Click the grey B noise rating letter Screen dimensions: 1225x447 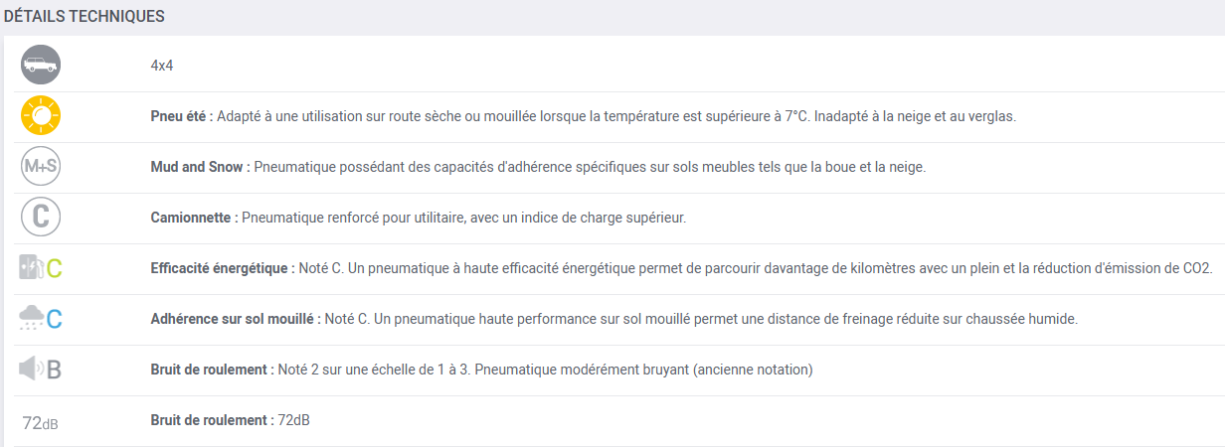coord(54,370)
